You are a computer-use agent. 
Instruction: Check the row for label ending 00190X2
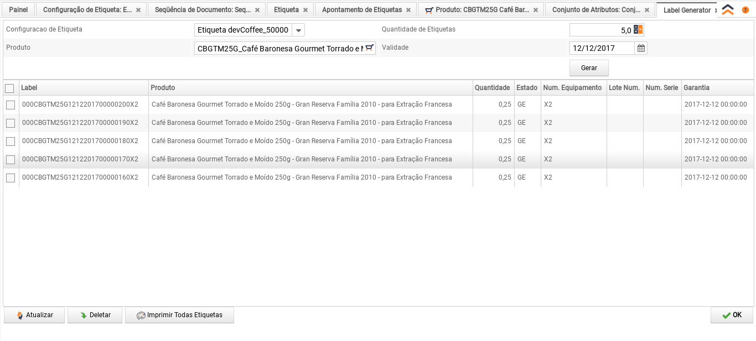(11, 123)
